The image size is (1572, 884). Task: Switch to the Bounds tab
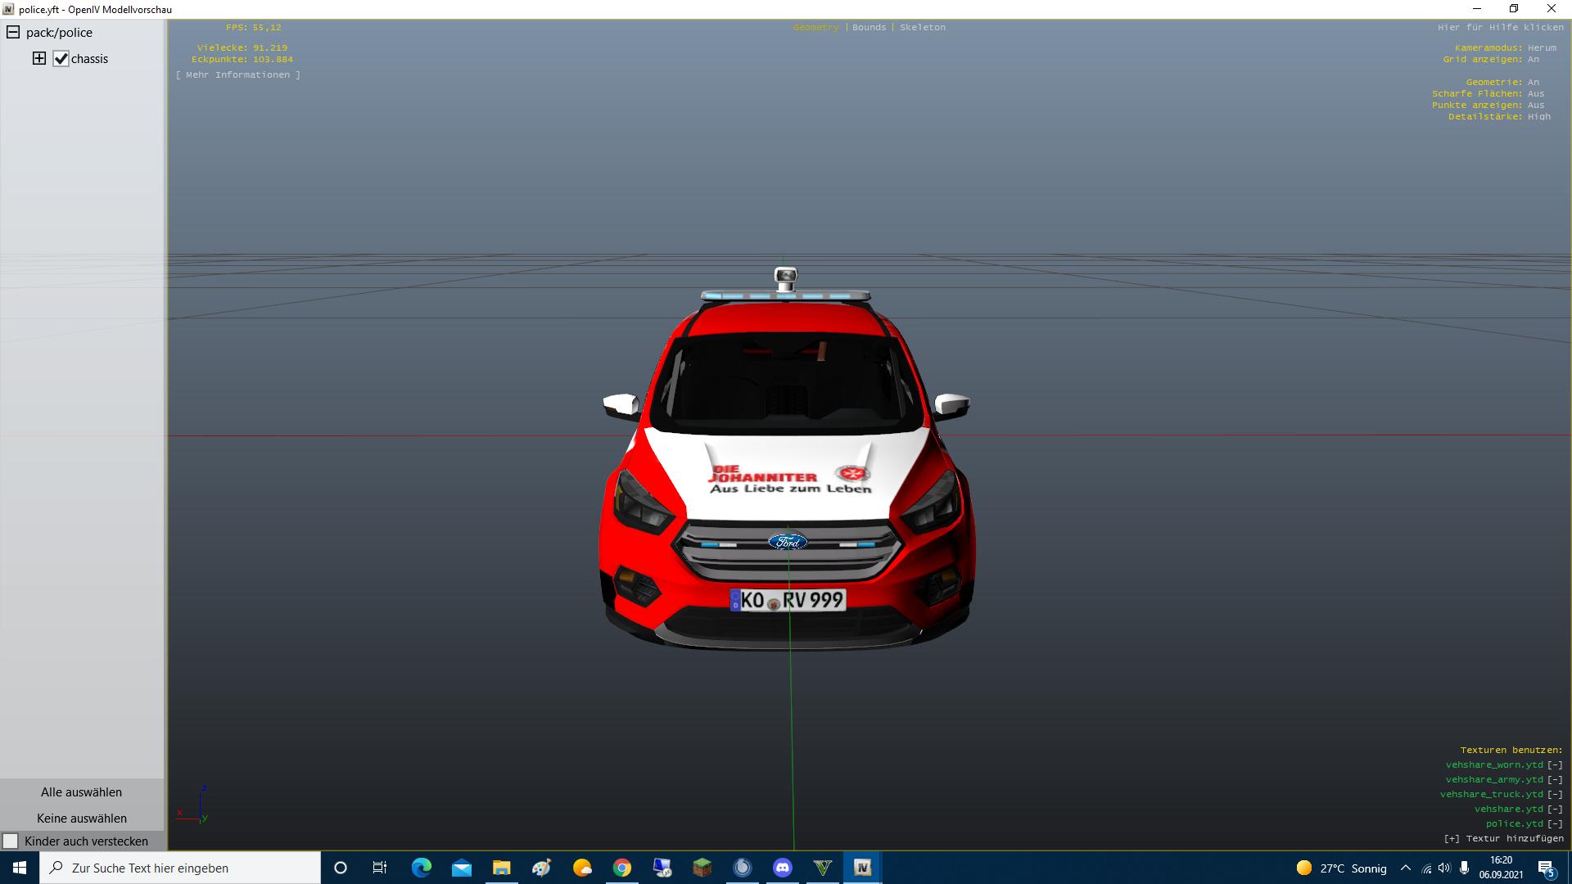click(869, 27)
